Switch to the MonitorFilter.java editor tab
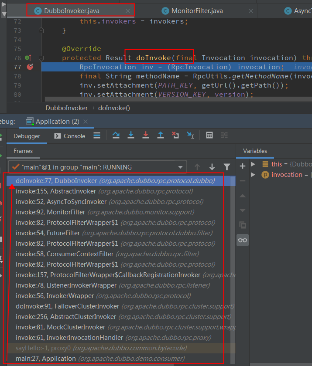312x366 pixels. [197, 11]
